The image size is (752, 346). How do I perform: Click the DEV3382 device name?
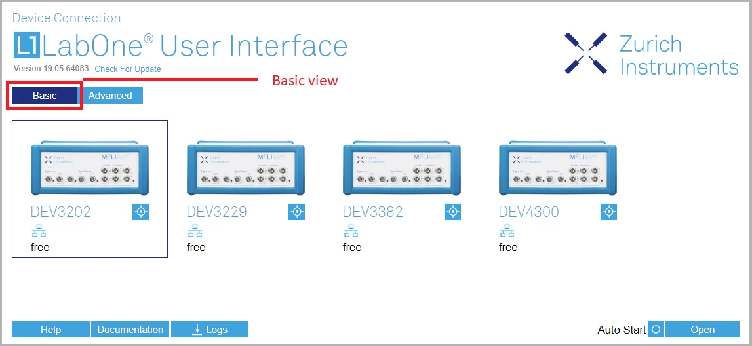tap(373, 212)
